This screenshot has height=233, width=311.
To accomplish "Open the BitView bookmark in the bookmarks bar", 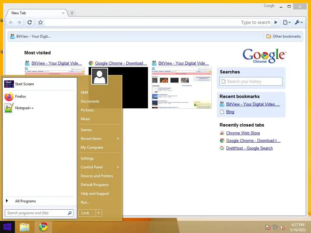I will click(30, 36).
